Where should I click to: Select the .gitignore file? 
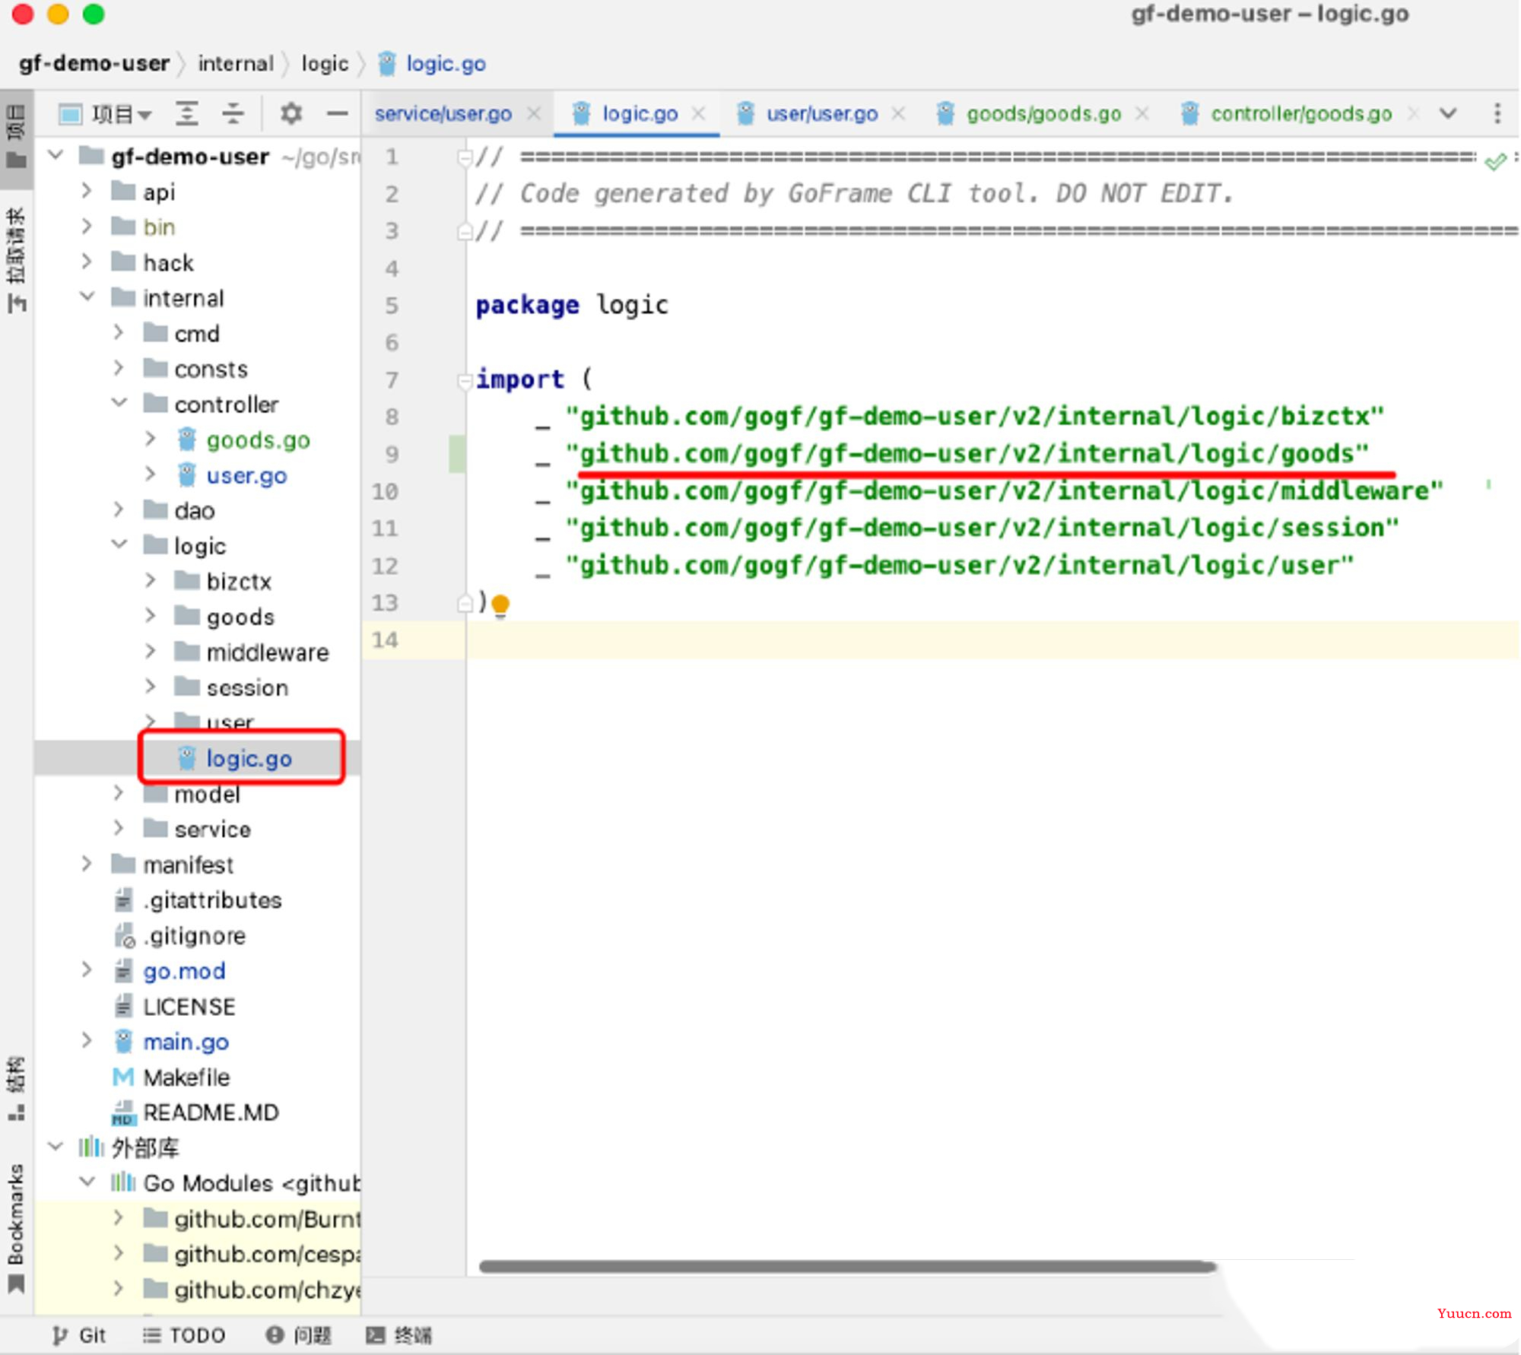194,935
